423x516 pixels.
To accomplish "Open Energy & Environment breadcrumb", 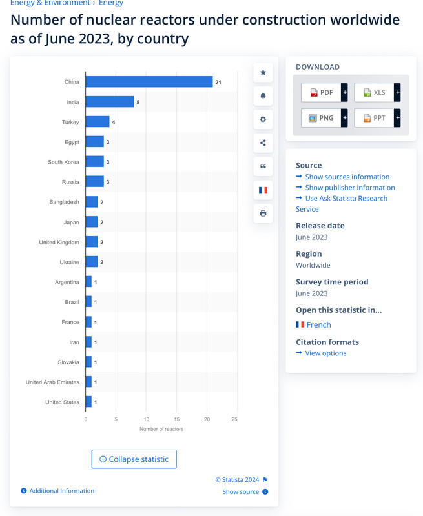I will pyautogui.click(x=50, y=3).
